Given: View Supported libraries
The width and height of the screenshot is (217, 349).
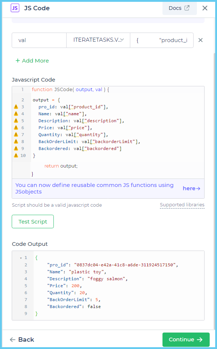Looking at the screenshot, I should pyautogui.click(x=182, y=205).
